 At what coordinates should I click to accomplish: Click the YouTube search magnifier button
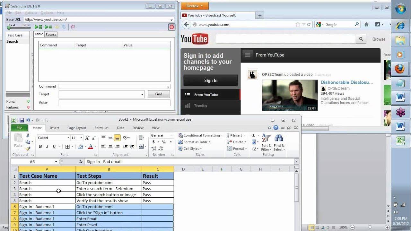point(361,39)
